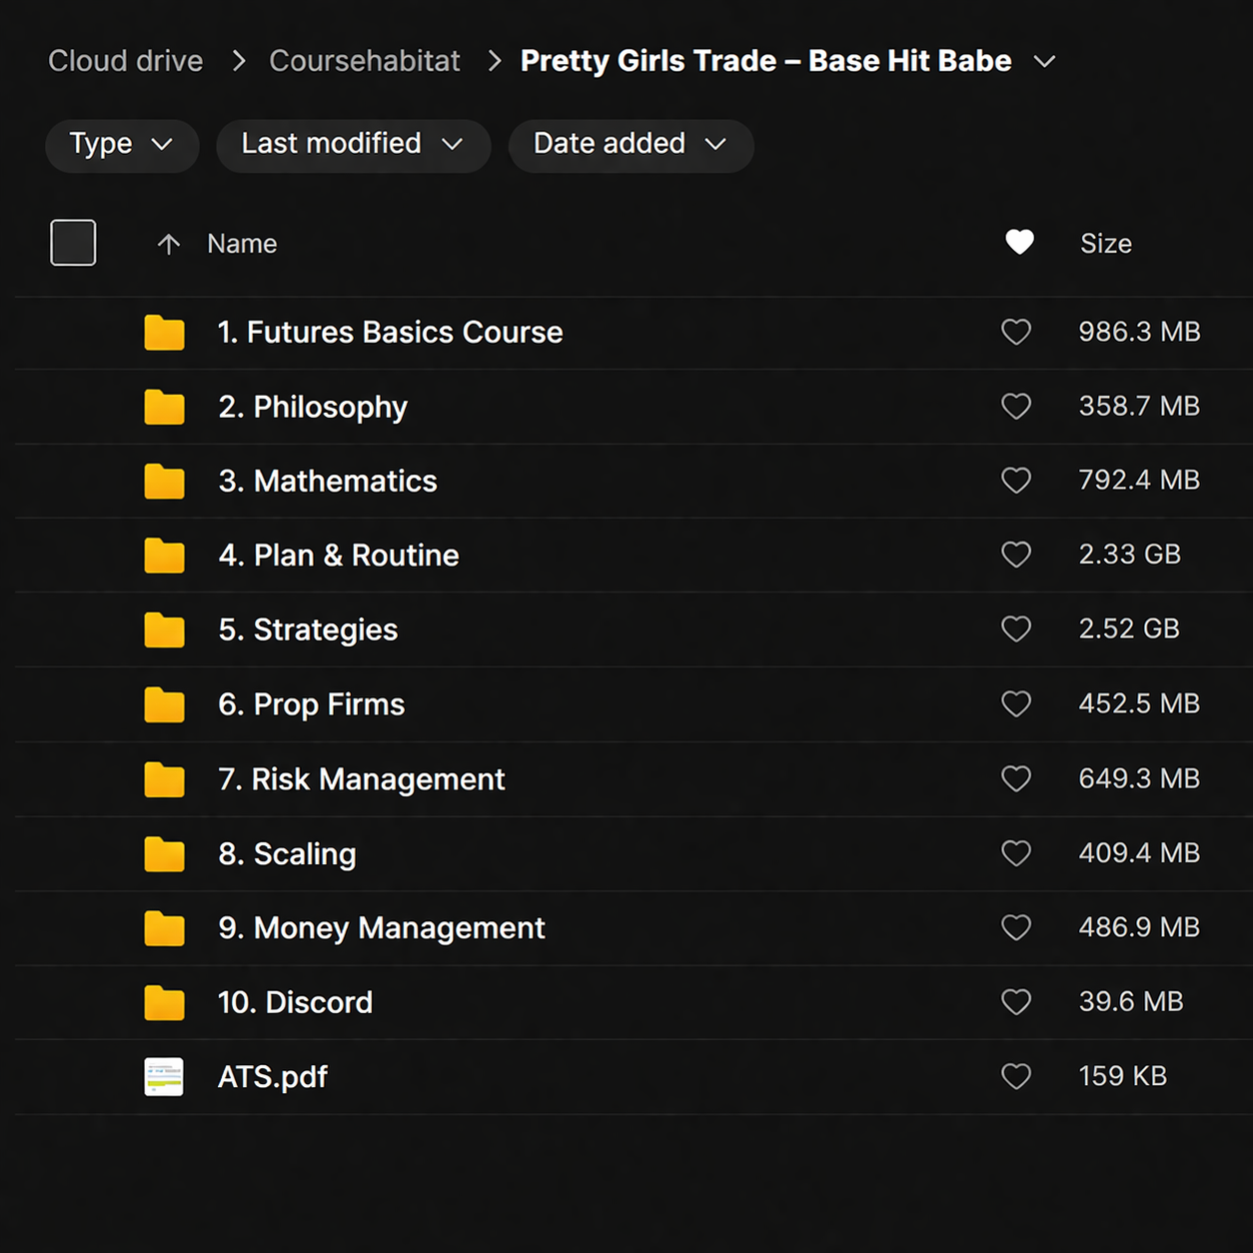Viewport: 1253px width, 1253px height.
Task: Open the Type filter dropdown
Action: click(121, 145)
